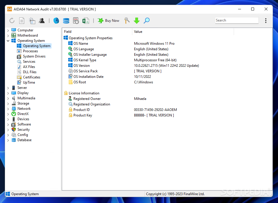Expand the Display tree node
278x203 pixels.
[8, 93]
